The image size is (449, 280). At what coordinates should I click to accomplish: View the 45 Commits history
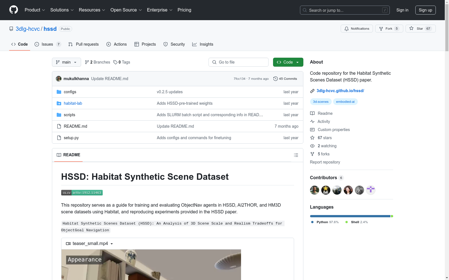point(285,79)
